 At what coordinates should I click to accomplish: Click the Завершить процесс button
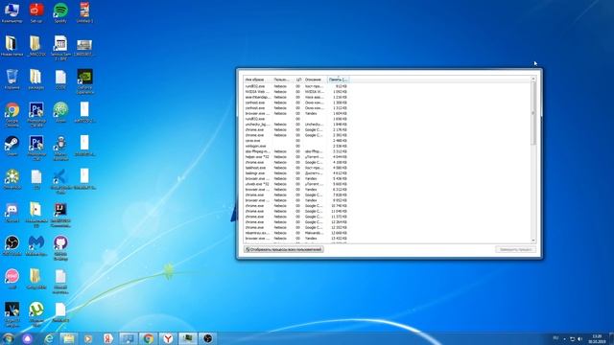pos(515,249)
